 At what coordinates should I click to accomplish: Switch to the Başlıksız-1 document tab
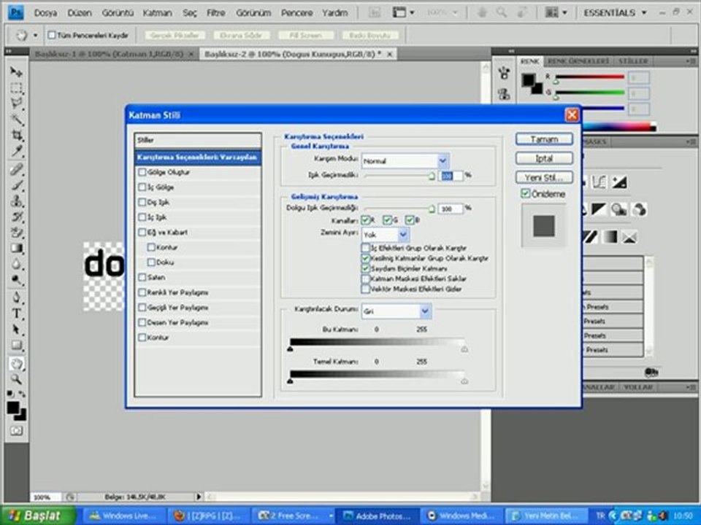point(109,54)
